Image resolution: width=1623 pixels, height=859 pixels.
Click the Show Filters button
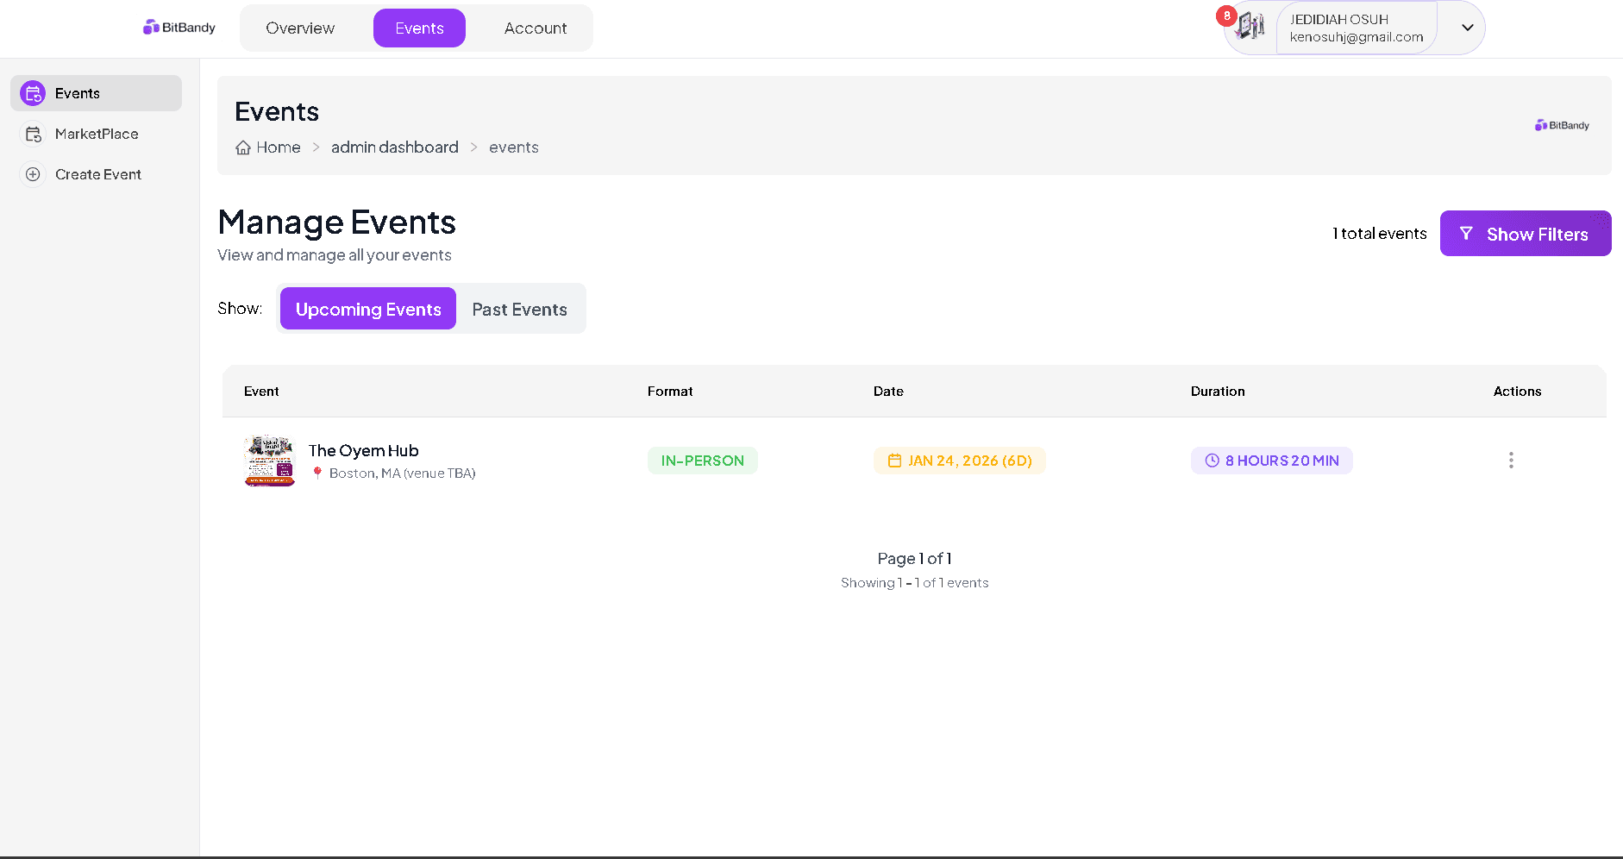1526,233
